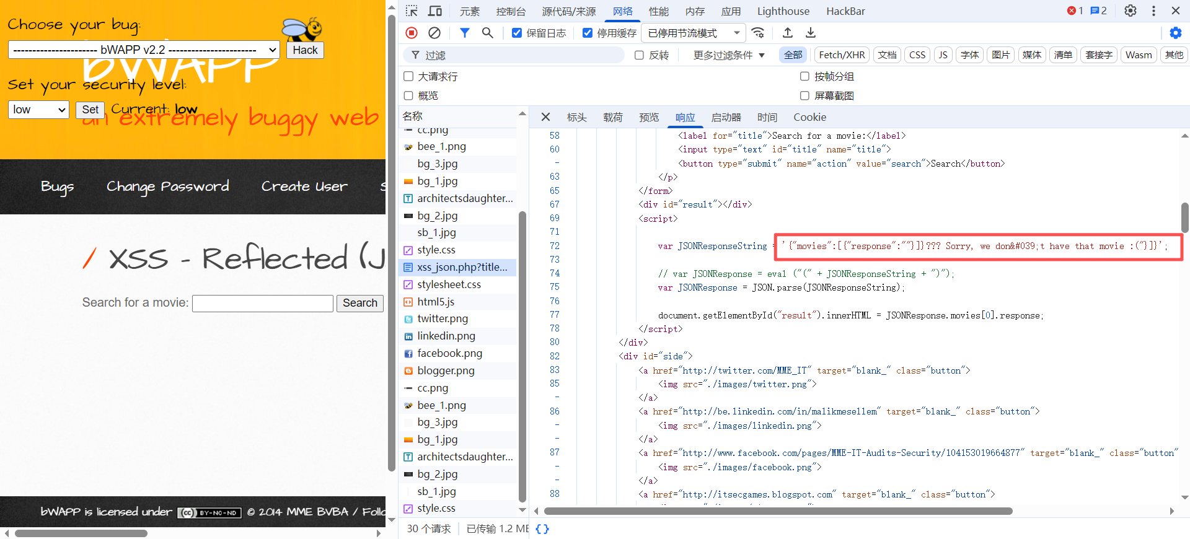Open the Bugs menu link
The image size is (1190, 539).
tap(57, 186)
